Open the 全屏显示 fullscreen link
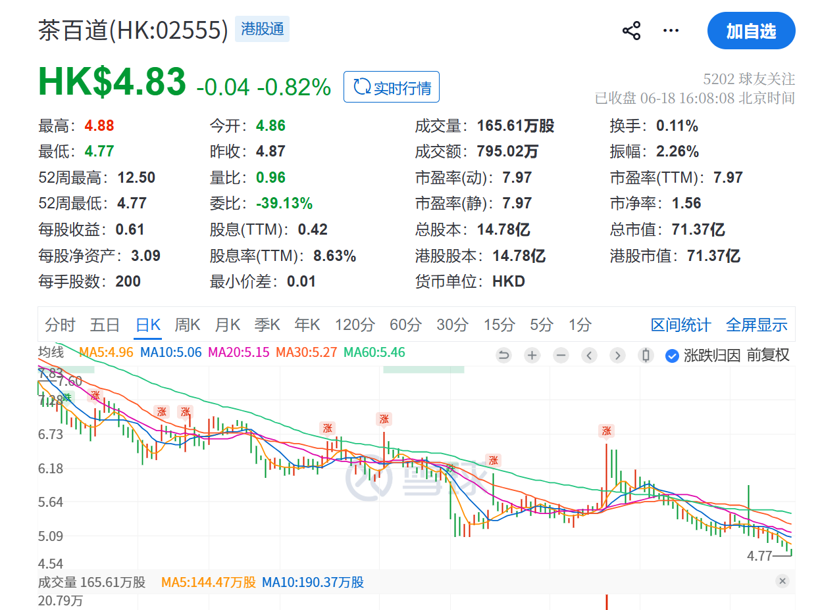Screen dimensions: 820x610 pyautogui.click(x=756, y=325)
